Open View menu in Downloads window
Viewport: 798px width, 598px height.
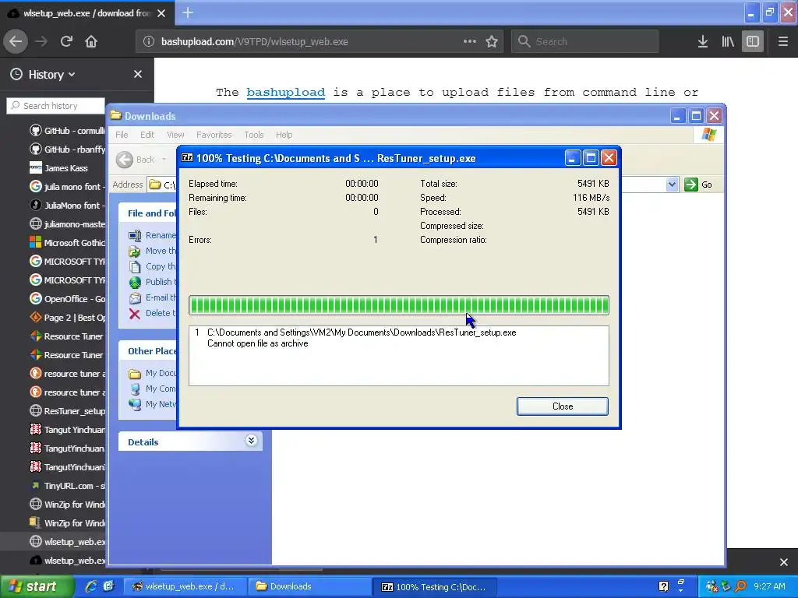[175, 135]
